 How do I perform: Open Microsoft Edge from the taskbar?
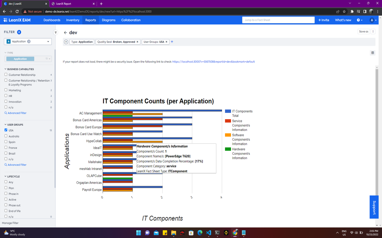pyautogui.click(x=200, y=233)
